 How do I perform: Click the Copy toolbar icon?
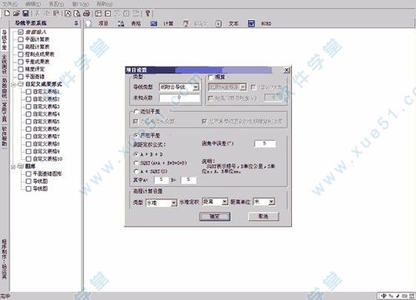coord(47,13)
